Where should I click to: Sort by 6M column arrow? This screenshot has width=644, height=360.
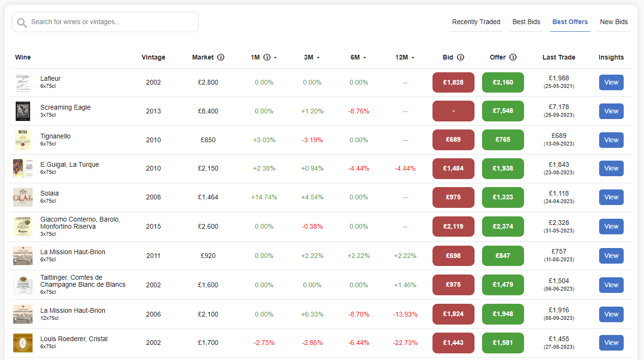tap(365, 58)
